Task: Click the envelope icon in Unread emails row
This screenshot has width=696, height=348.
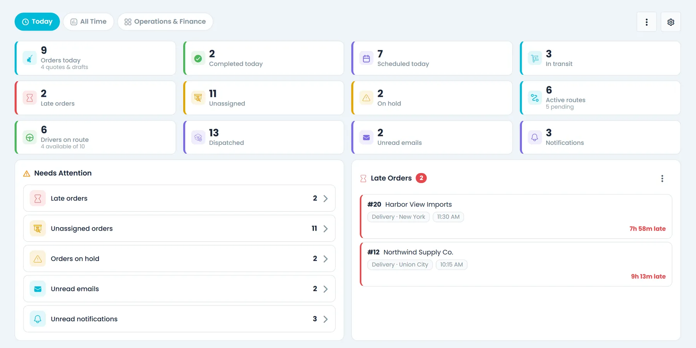Action: (38, 289)
